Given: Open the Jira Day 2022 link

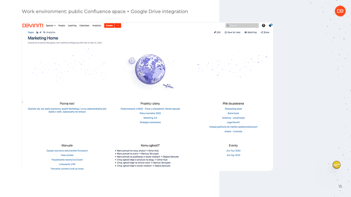Looking at the screenshot, I should [233, 155].
